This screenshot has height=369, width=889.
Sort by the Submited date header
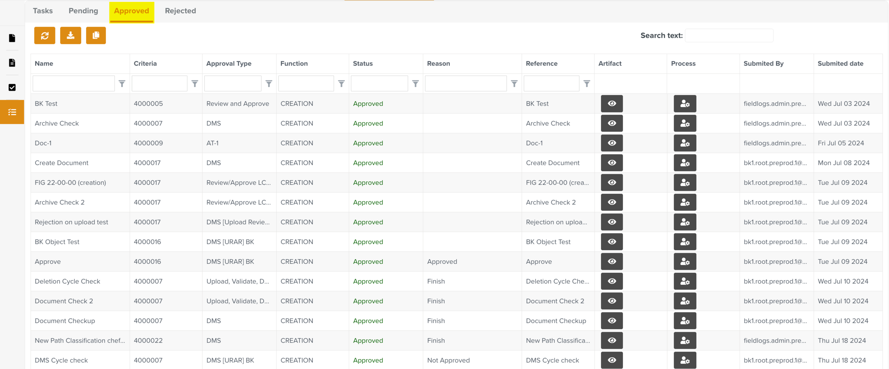click(x=840, y=63)
